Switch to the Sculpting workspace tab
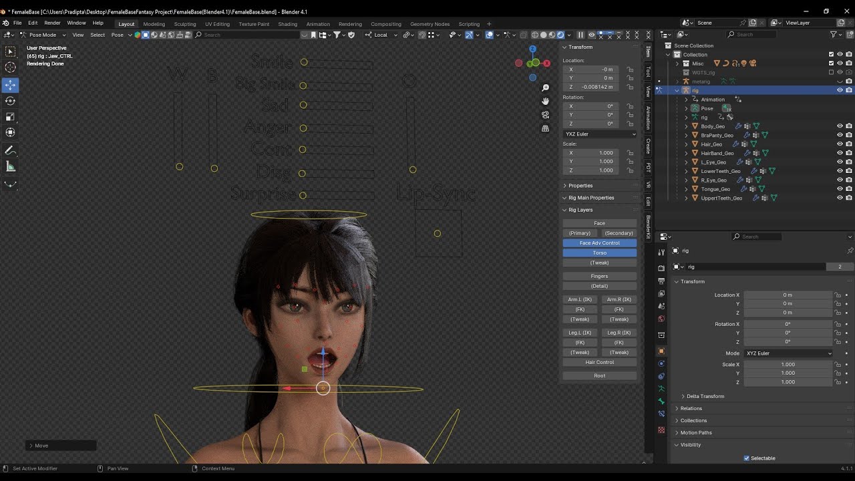 (185, 24)
